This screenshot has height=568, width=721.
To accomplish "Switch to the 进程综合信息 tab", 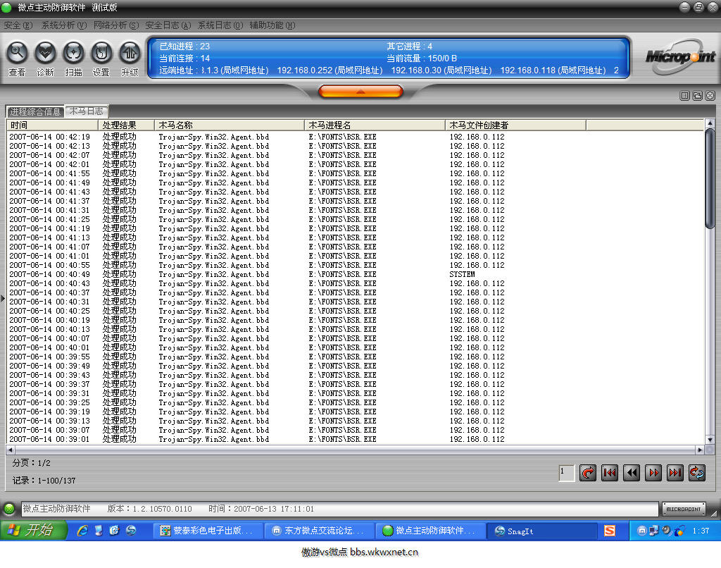I will pyautogui.click(x=35, y=112).
